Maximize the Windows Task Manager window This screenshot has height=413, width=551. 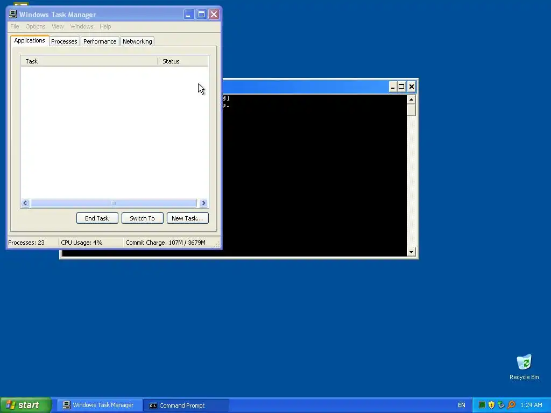pos(201,15)
